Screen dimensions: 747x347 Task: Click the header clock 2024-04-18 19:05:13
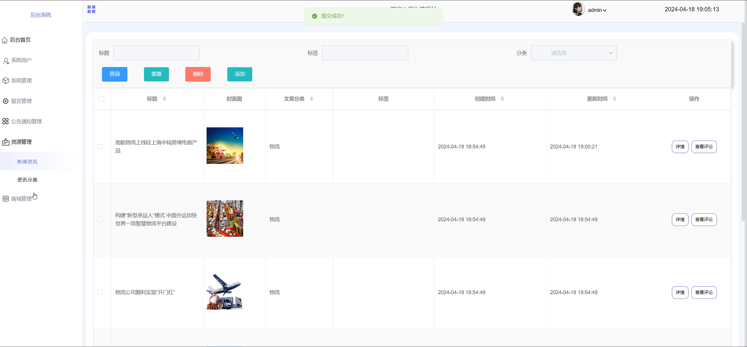click(691, 9)
